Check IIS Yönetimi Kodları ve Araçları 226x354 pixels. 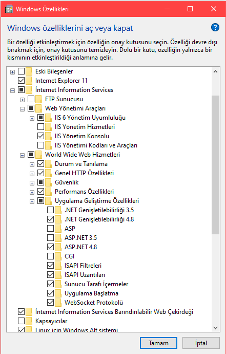point(41,145)
